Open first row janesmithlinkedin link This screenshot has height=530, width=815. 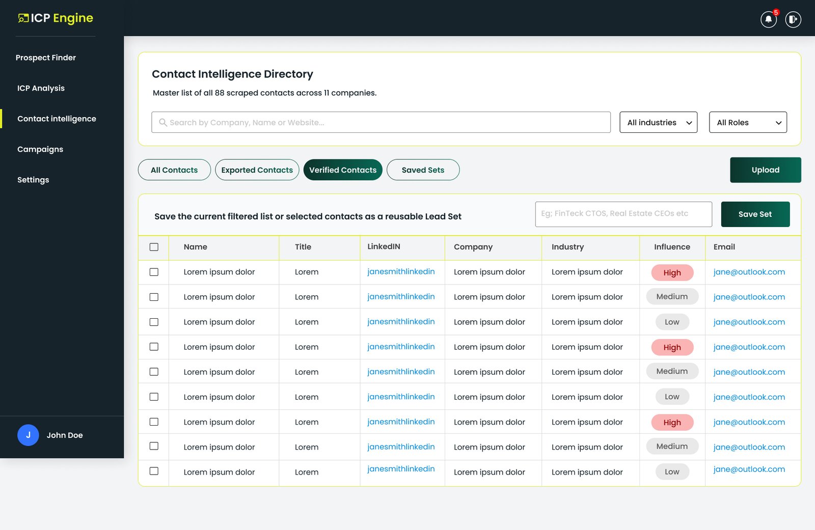[x=401, y=271]
